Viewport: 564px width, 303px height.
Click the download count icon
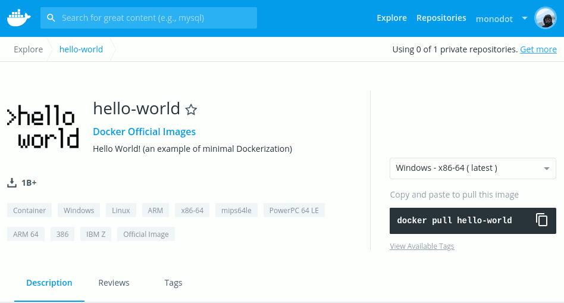(x=12, y=183)
